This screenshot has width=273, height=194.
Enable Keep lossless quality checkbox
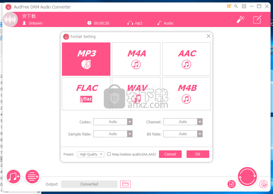pyautogui.click(x=109, y=154)
